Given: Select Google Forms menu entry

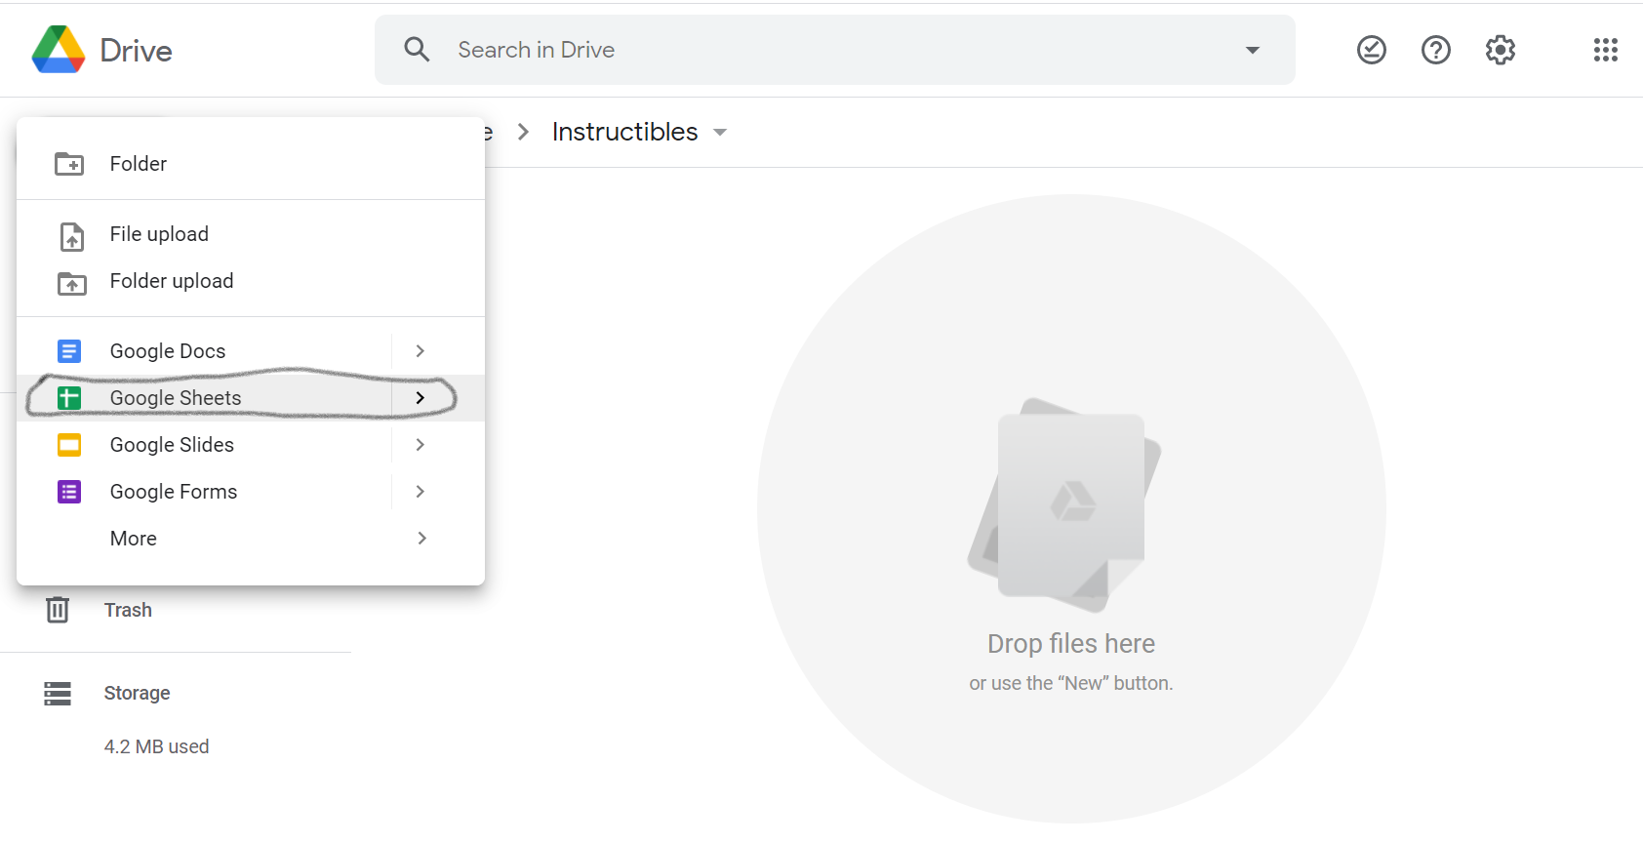Looking at the screenshot, I should click(174, 492).
